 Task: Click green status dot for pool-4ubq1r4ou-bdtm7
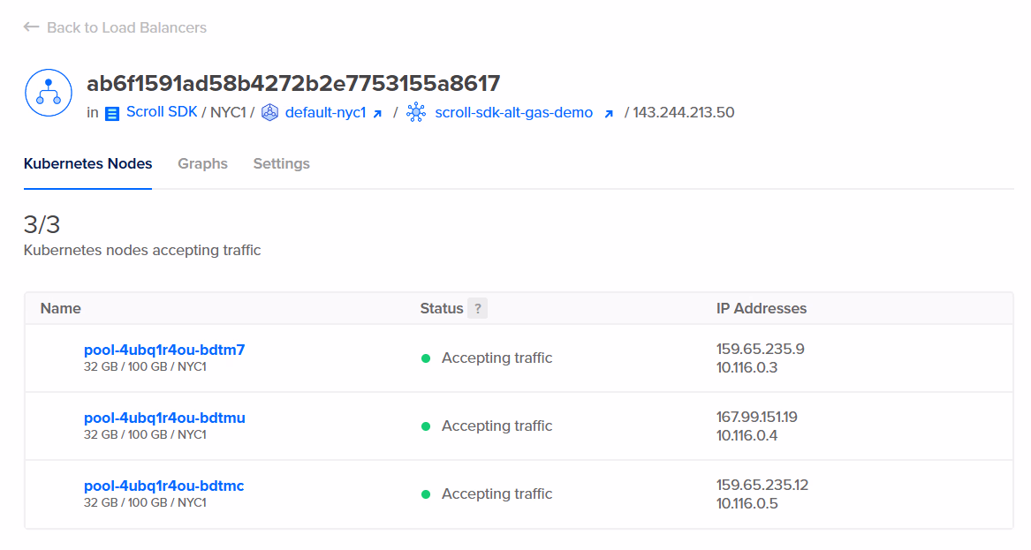point(425,358)
